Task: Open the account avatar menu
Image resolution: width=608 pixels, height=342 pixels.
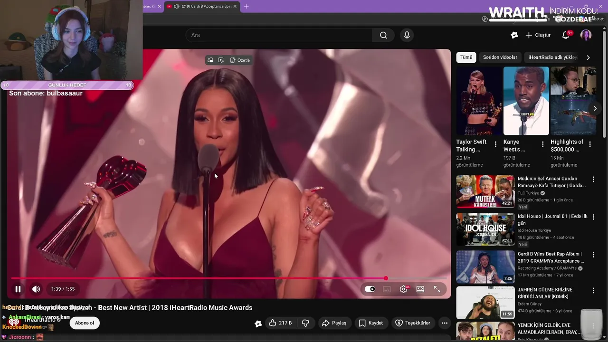Action: [x=586, y=35]
